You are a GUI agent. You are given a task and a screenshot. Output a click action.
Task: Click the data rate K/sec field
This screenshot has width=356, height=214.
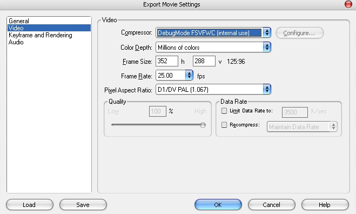pos(295,112)
